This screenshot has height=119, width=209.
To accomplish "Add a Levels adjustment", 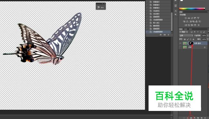I will pyautogui.click(x=189, y=18).
